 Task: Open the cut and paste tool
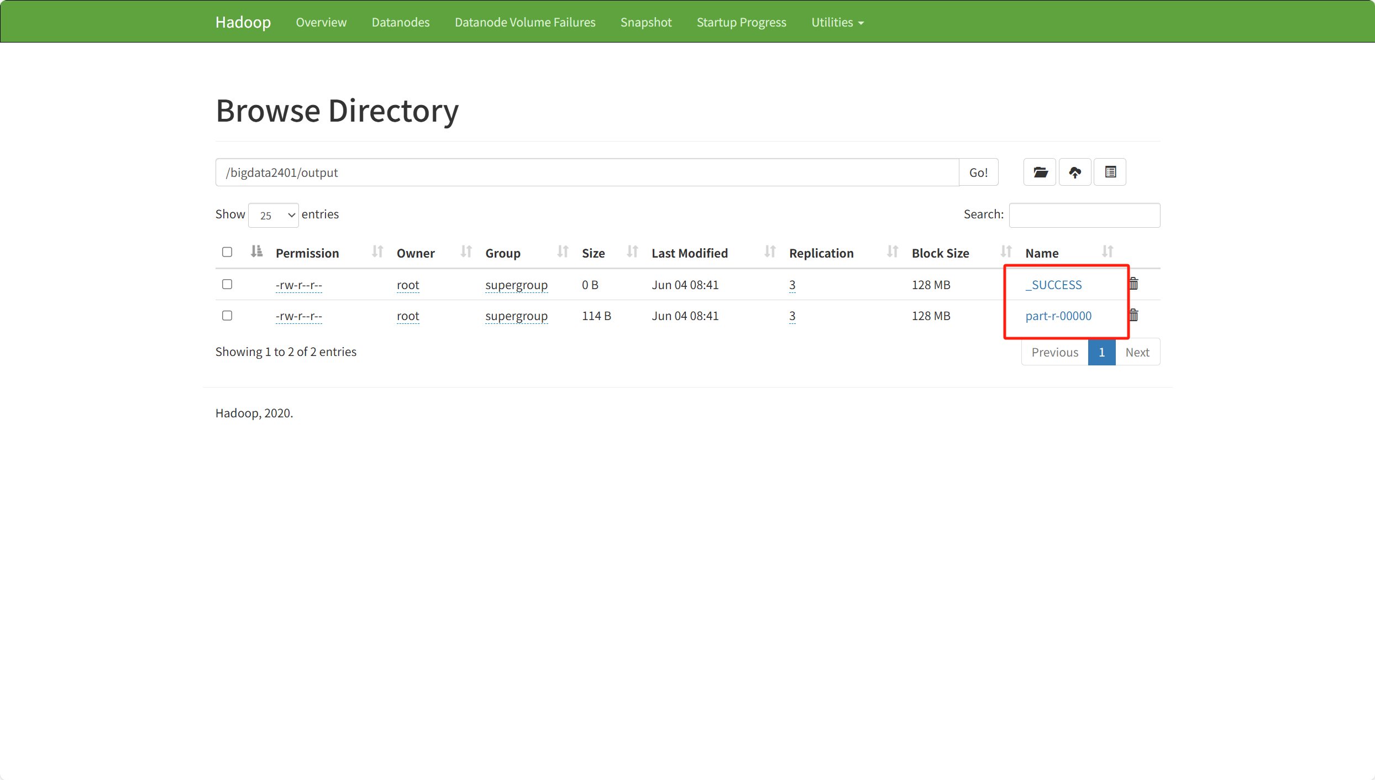tap(1110, 172)
